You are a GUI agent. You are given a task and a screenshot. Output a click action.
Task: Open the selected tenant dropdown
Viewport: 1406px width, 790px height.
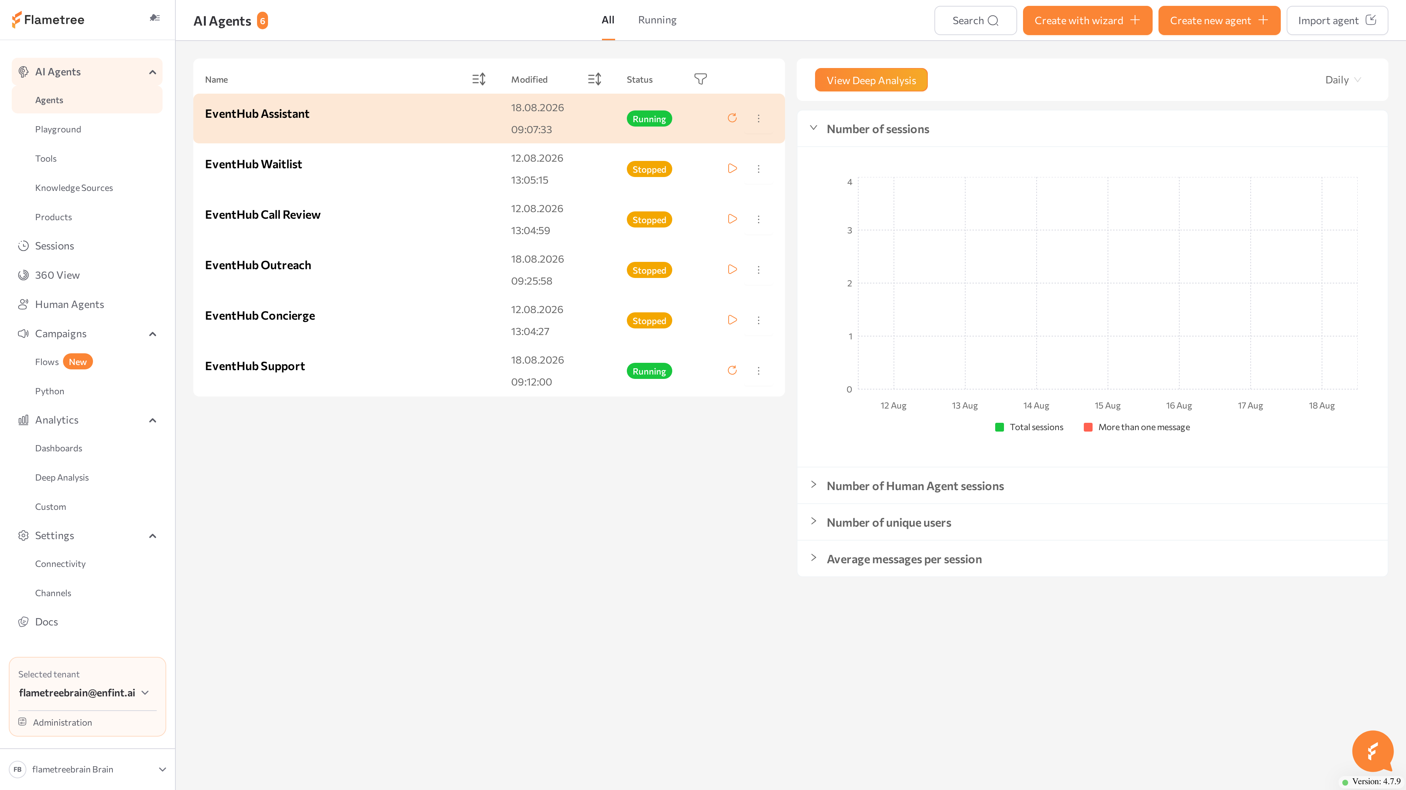(84, 692)
